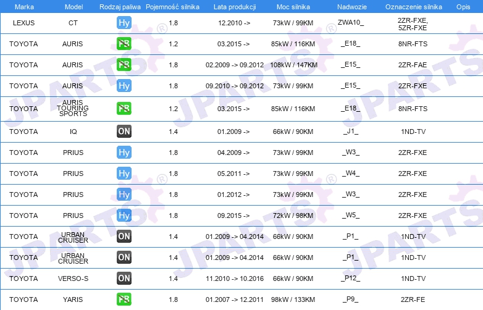Click the YARIS model cell
483x310 pixels.
(x=73, y=300)
